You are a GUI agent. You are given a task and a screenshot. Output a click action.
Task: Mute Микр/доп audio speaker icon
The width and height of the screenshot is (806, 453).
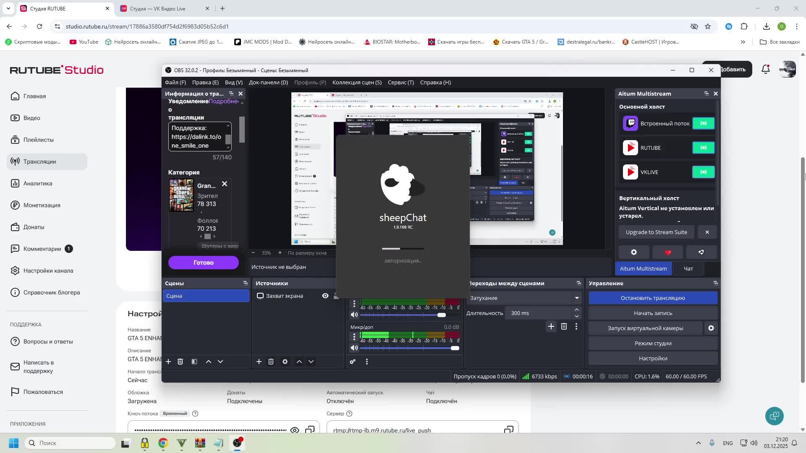[354, 348]
